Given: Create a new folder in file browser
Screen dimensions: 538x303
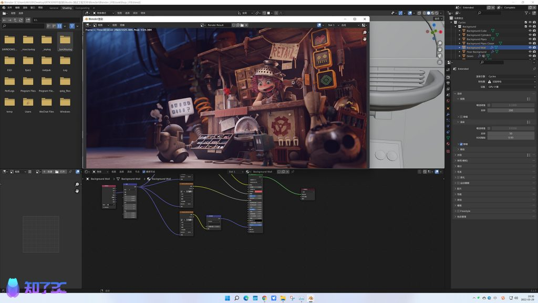Looking at the screenshot, I should (28, 20).
